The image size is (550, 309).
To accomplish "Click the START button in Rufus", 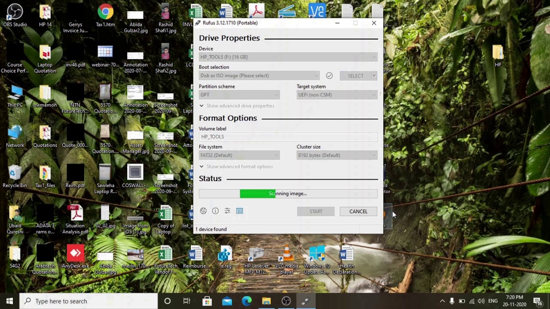I will (316, 211).
